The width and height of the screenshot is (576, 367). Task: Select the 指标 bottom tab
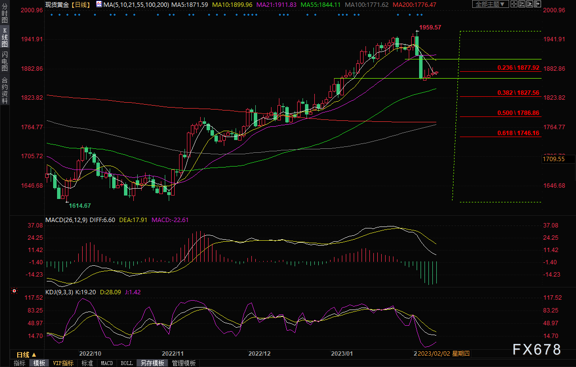20,363
